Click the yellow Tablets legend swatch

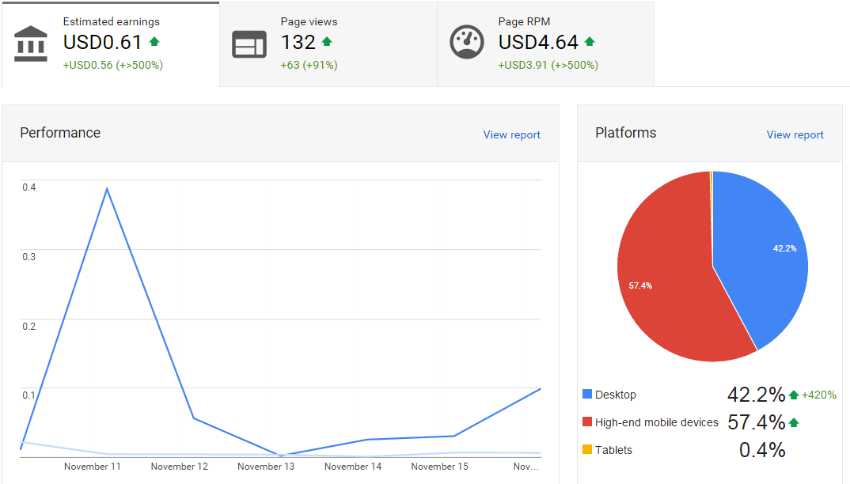tap(587, 449)
